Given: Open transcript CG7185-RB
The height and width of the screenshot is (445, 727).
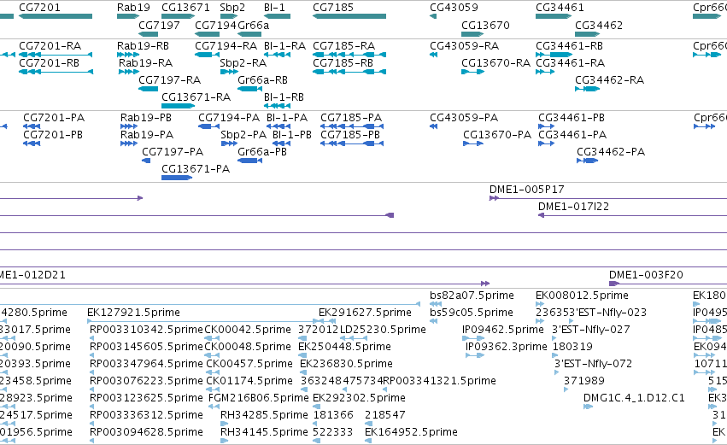Looking at the screenshot, I should 343,63.
